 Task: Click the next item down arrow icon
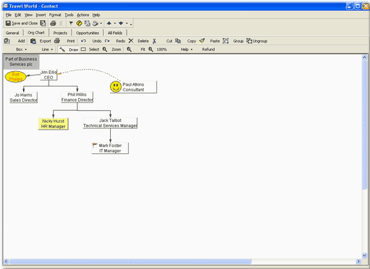[121, 23]
